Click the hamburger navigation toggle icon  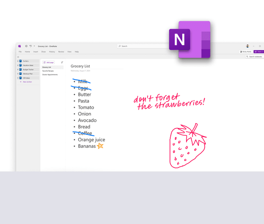(x=18, y=57)
